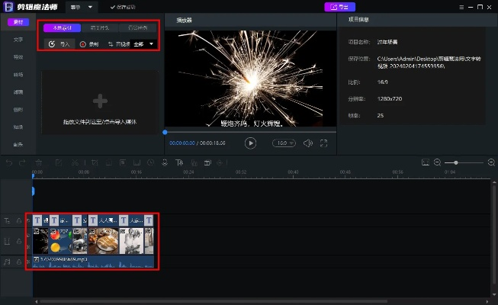Mute the preview with the speaker icon
Viewport: 498px width, 305px height.
(307, 143)
